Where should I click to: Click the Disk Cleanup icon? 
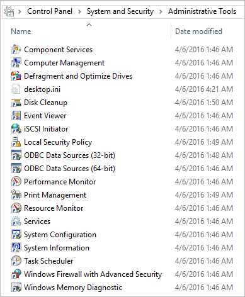pos(16,103)
